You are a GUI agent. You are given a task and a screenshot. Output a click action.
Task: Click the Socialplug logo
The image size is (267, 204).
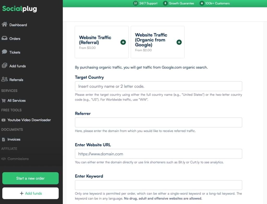coord(20,9)
